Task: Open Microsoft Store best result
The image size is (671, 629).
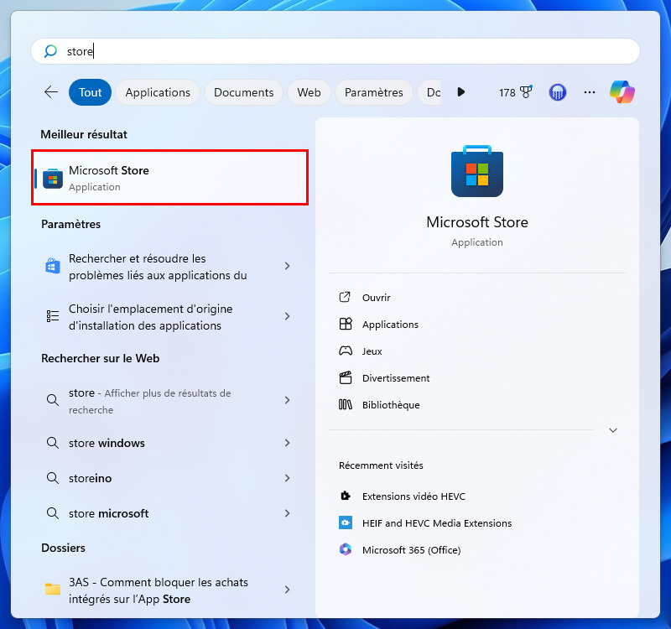Action: click(170, 178)
